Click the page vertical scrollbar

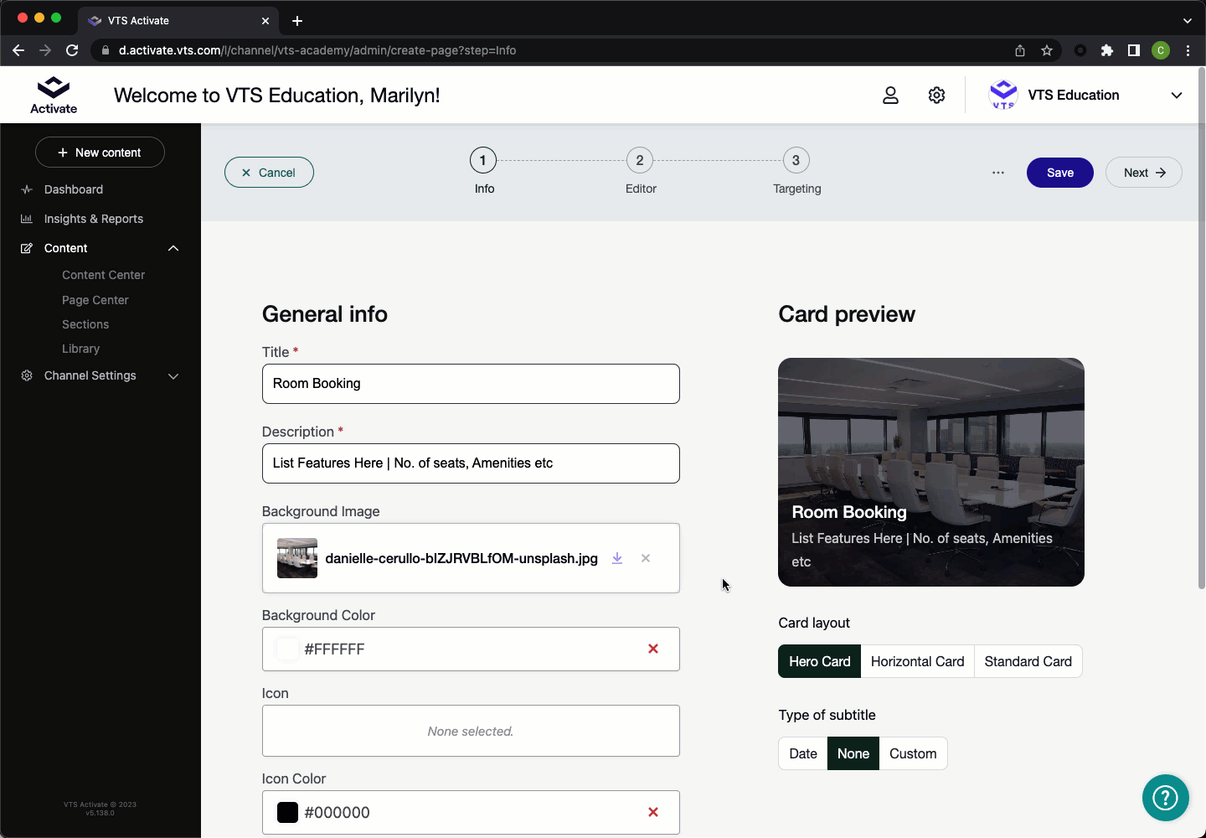[1201, 328]
